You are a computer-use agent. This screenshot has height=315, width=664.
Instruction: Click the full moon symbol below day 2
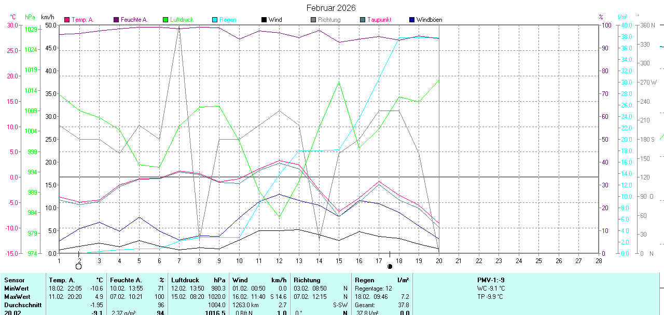(79, 266)
